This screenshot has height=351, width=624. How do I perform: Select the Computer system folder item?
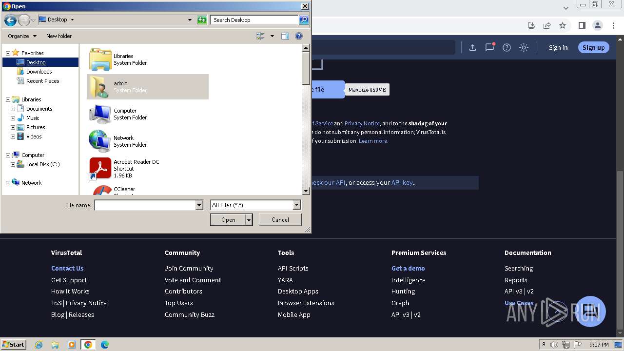click(x=148, y=114)
